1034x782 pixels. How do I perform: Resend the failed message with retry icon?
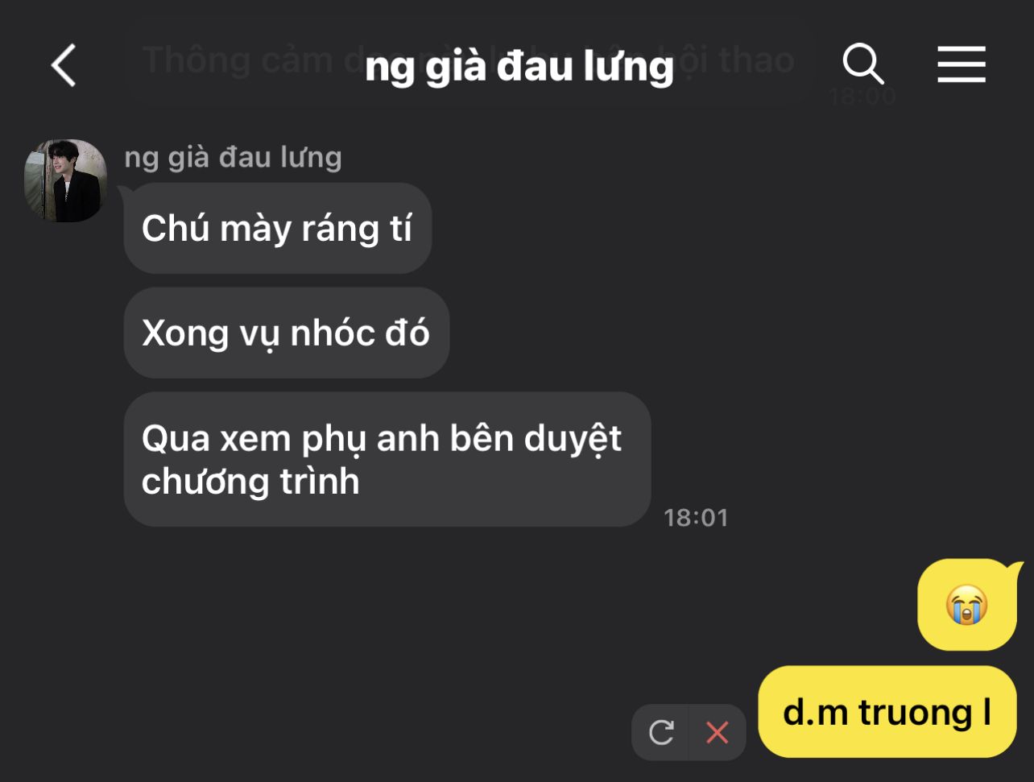point(661,732)
